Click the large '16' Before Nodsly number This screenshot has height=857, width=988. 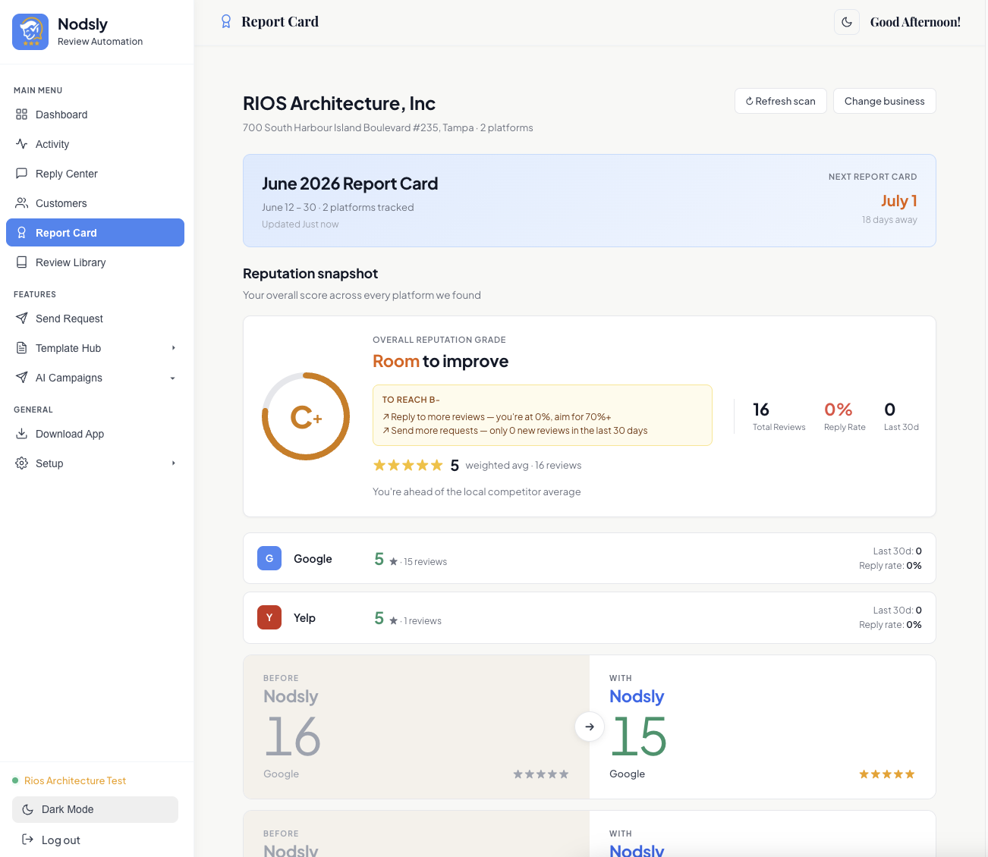coord(293,736)
